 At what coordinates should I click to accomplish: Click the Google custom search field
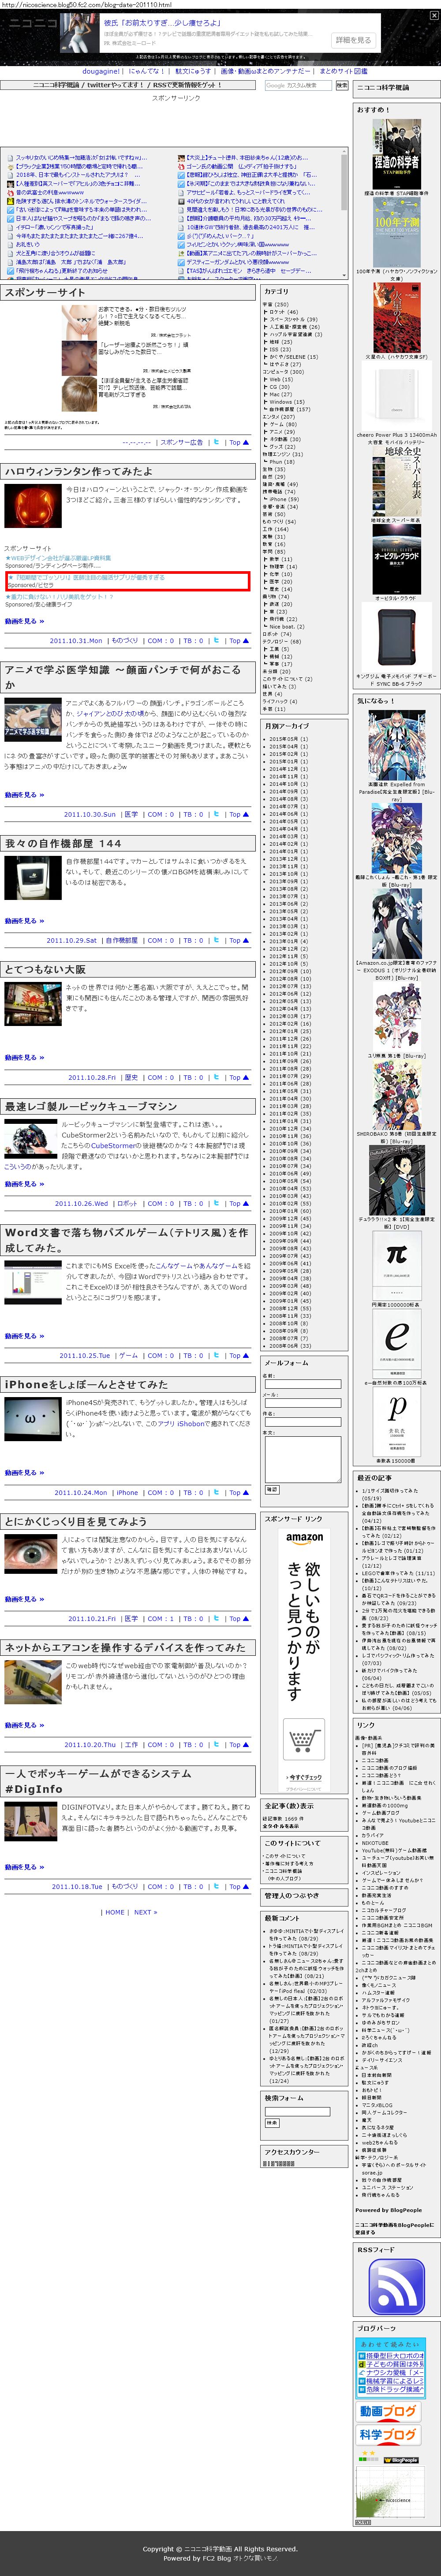(x=297, y=86)
